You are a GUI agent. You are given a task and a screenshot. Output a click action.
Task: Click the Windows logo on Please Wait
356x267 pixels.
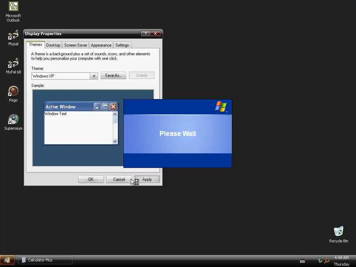coord(221,107)
